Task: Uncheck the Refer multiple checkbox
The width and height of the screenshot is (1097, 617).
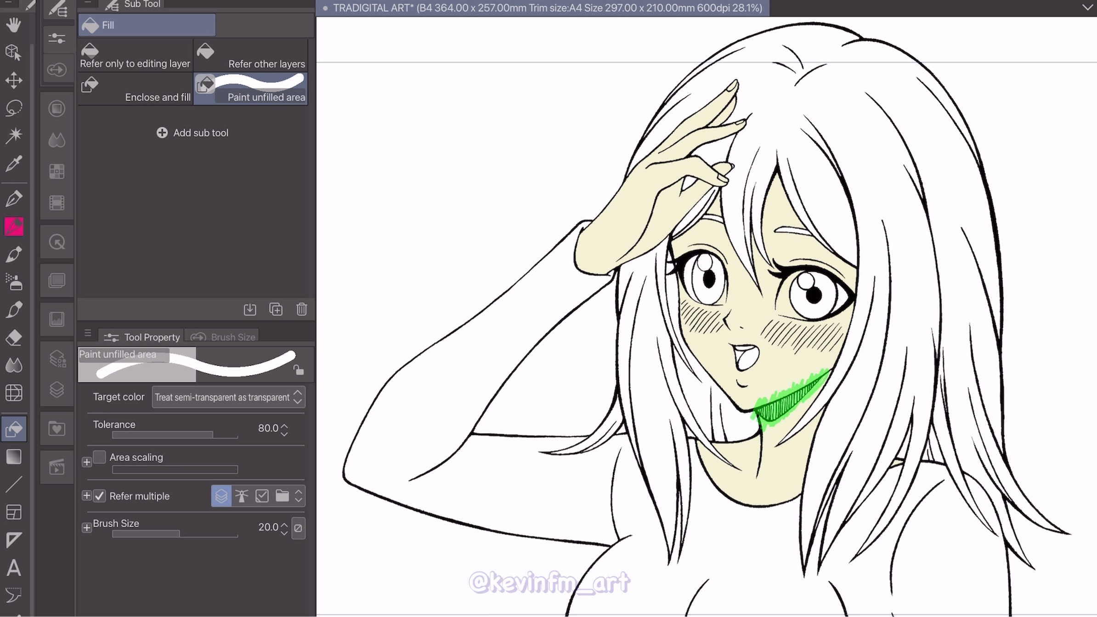Action: pos(99,496)
